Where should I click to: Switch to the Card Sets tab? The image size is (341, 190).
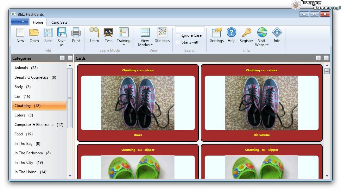coord(59,22)
